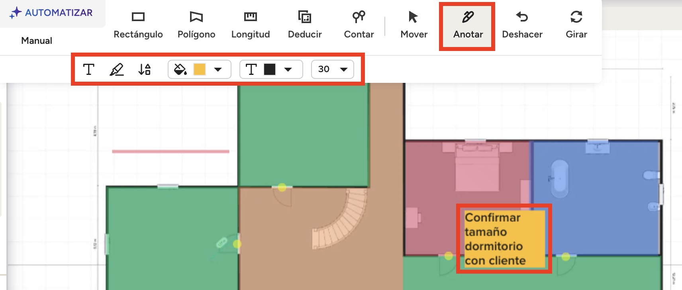Click the black text color swatch
The width and height of the screenshot is (682, 290).
(x=270, y=69)
